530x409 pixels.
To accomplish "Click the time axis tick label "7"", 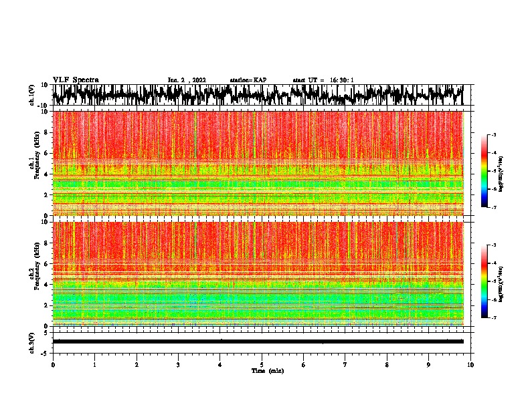I will coord(345,365).
